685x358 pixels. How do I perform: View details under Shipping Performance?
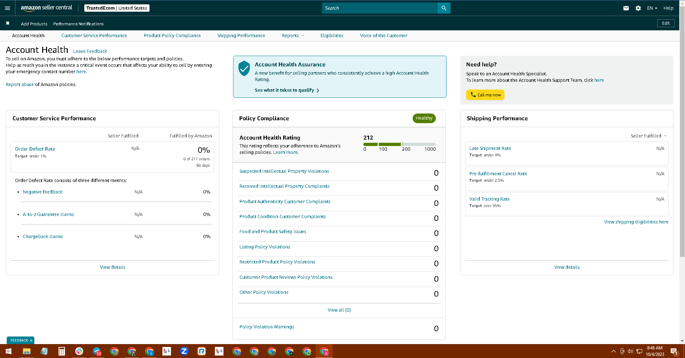tap(567, 267)
